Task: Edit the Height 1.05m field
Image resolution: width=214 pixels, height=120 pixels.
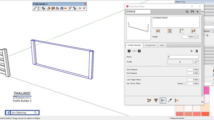Action: (x=188, y=37)
